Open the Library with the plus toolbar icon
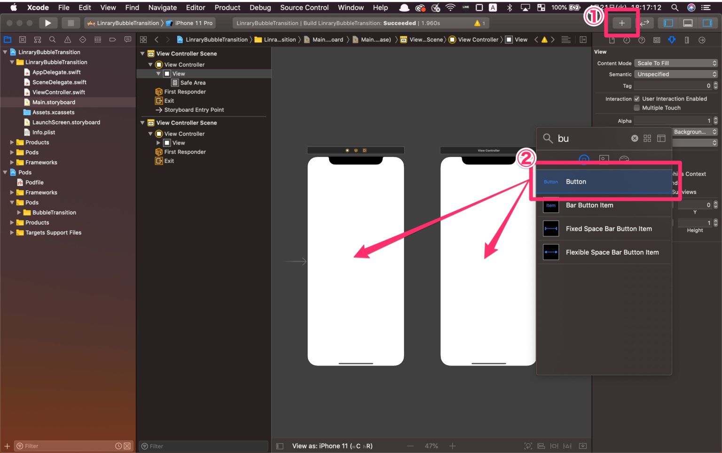The image size is (722, 453). click(621, 23)
